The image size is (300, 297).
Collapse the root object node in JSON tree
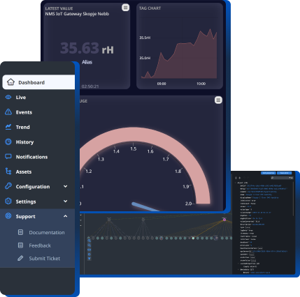tap(235, 183)
